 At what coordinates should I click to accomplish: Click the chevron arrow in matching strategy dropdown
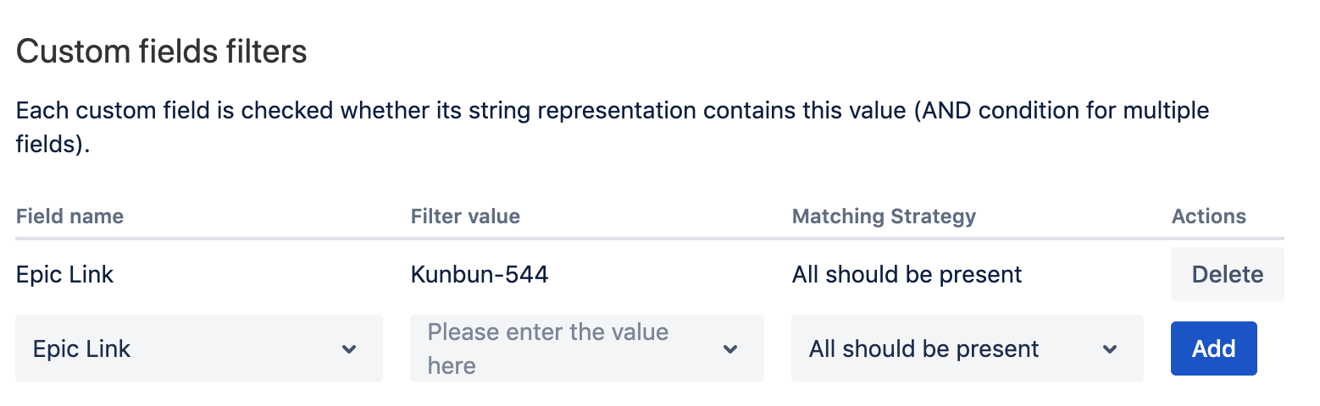1110,349
